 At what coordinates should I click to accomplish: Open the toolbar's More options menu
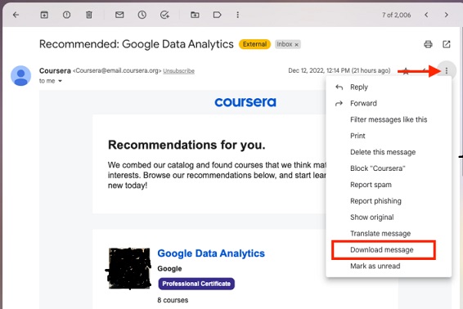pos(238,15)
